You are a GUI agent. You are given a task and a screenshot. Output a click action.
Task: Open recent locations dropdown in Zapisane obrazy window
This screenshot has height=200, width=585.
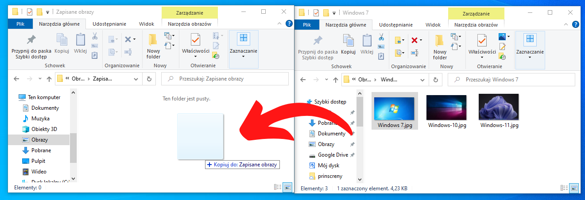click(39, 79)
